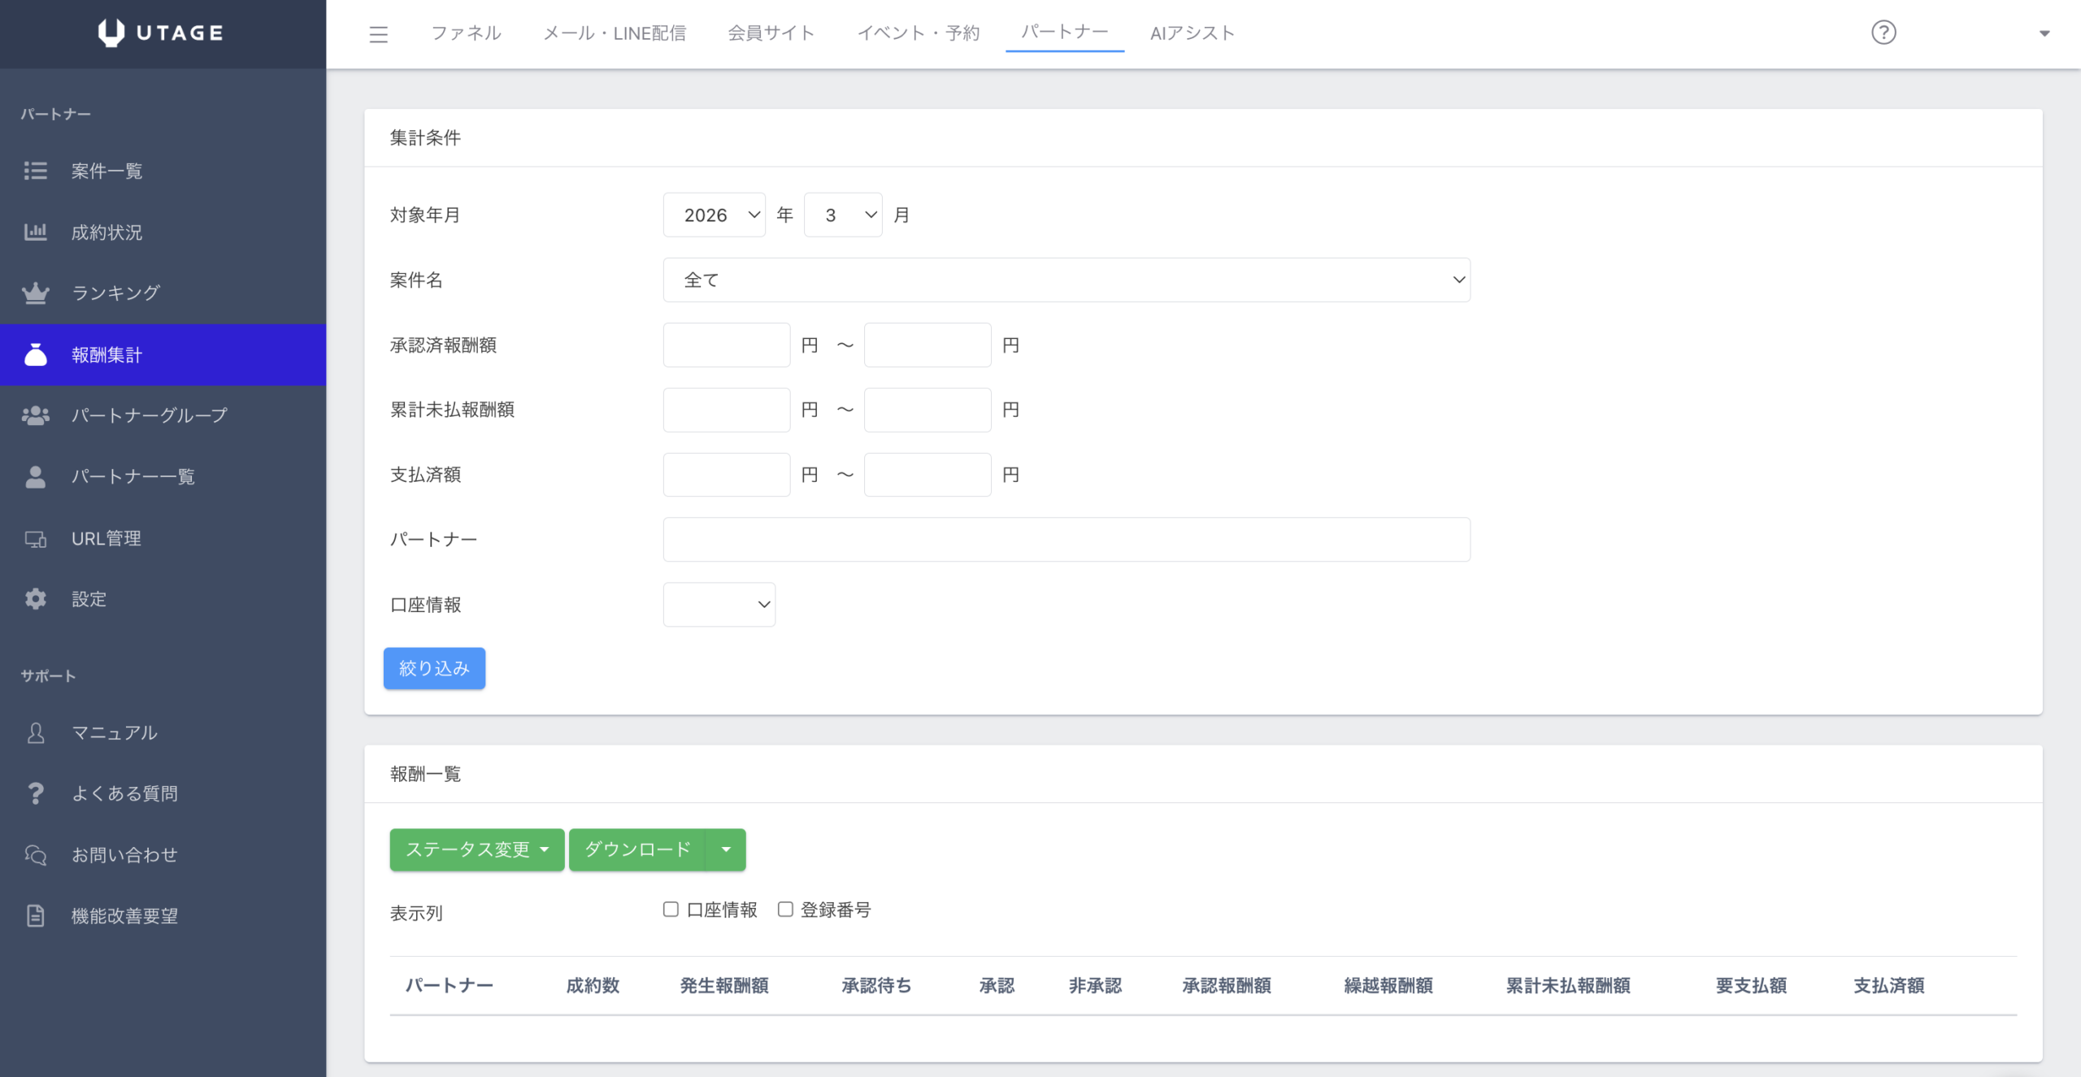Enable the 口座情報 column checkbox
Image resolution: width=2081 pixels, height=1077 pixels.
click(x=671, y=910)
